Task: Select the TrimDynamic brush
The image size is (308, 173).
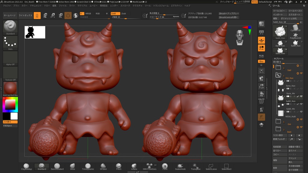Action: pyautogui.click(x=88, y=167)
